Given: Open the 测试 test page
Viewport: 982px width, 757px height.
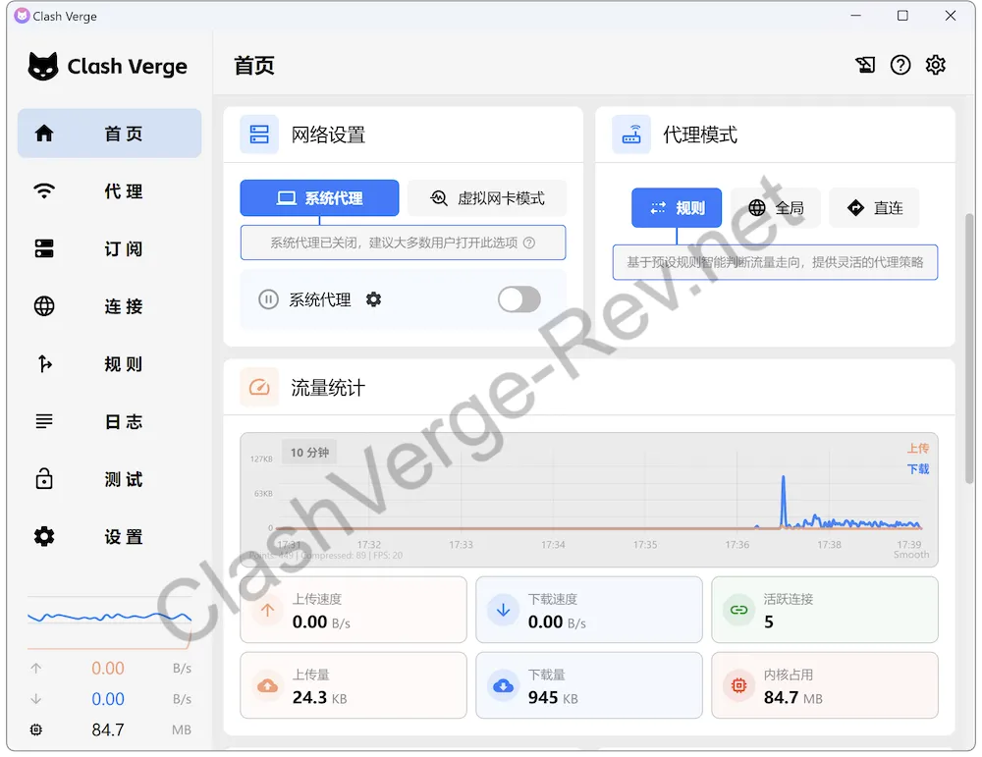Looking at the screenshot, I should point(110,479).
